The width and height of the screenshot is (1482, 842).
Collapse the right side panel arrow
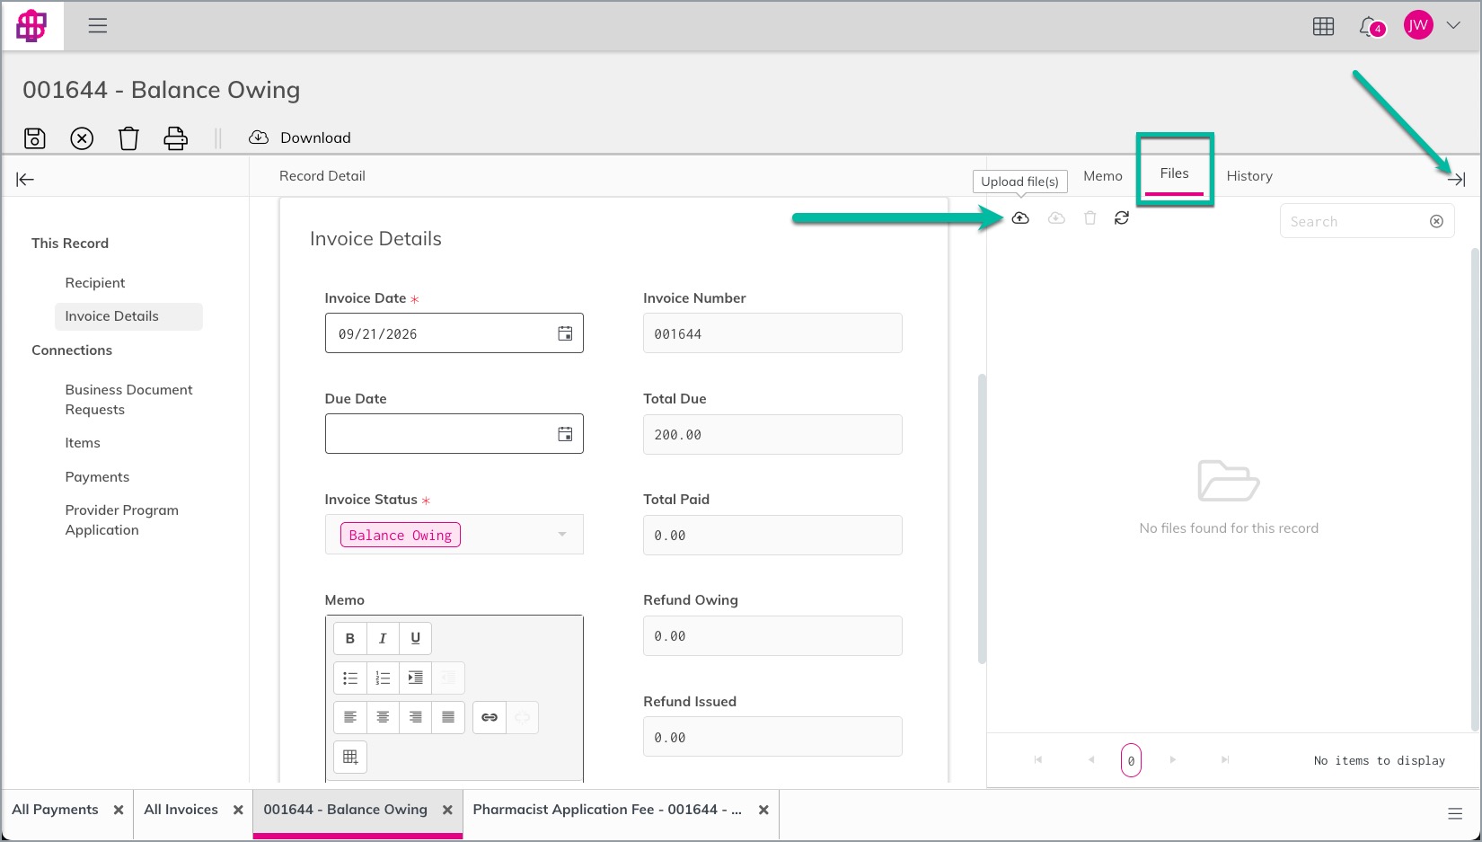tap(1456, 180)
